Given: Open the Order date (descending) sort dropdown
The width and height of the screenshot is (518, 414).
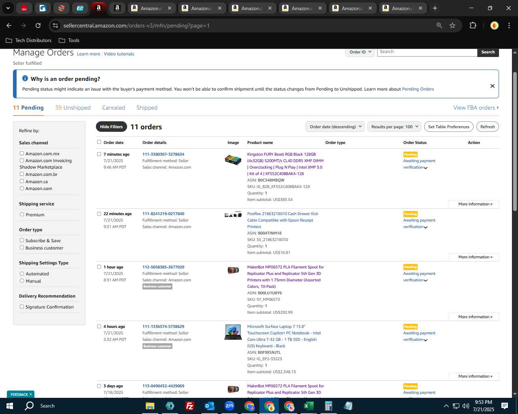Looking at the screenshot, I should 335,127.
